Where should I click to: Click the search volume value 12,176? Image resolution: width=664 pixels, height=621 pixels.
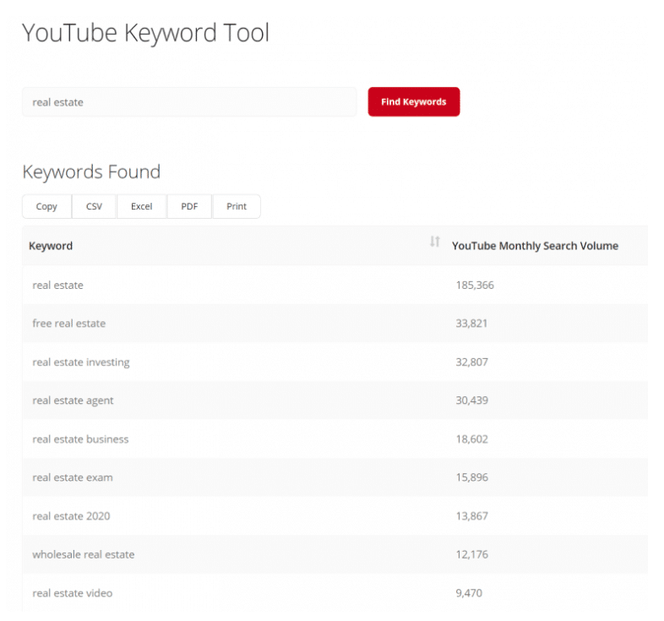tap(471, 554)
